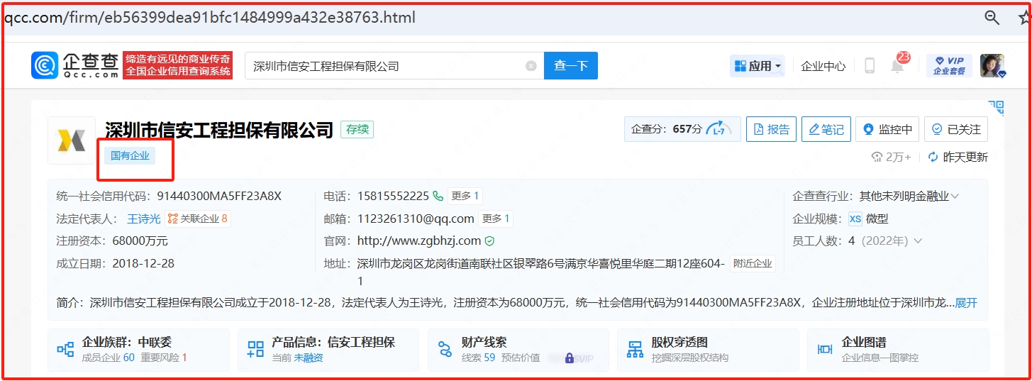Click the 企业族群 icon
This screenshot has width=1032, height=381.
(x=65, y=349)
